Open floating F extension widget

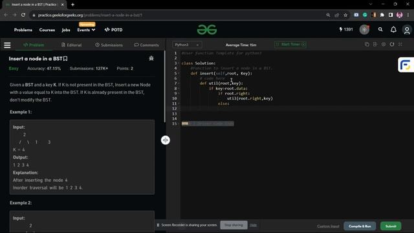point(406,65)
